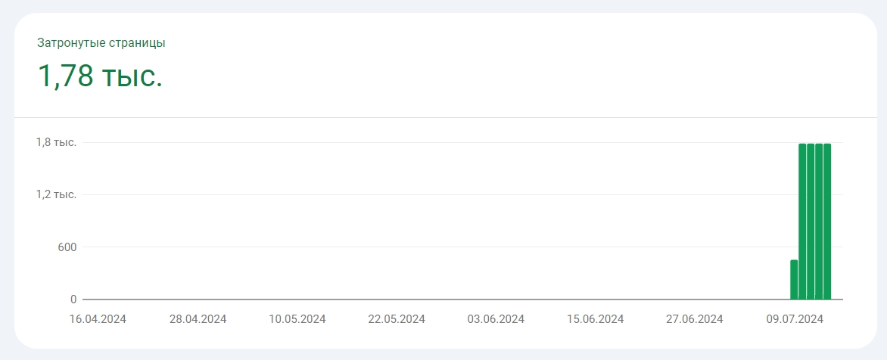
Task: Select the 09.07.2024 date label
Action: [795, 319]
